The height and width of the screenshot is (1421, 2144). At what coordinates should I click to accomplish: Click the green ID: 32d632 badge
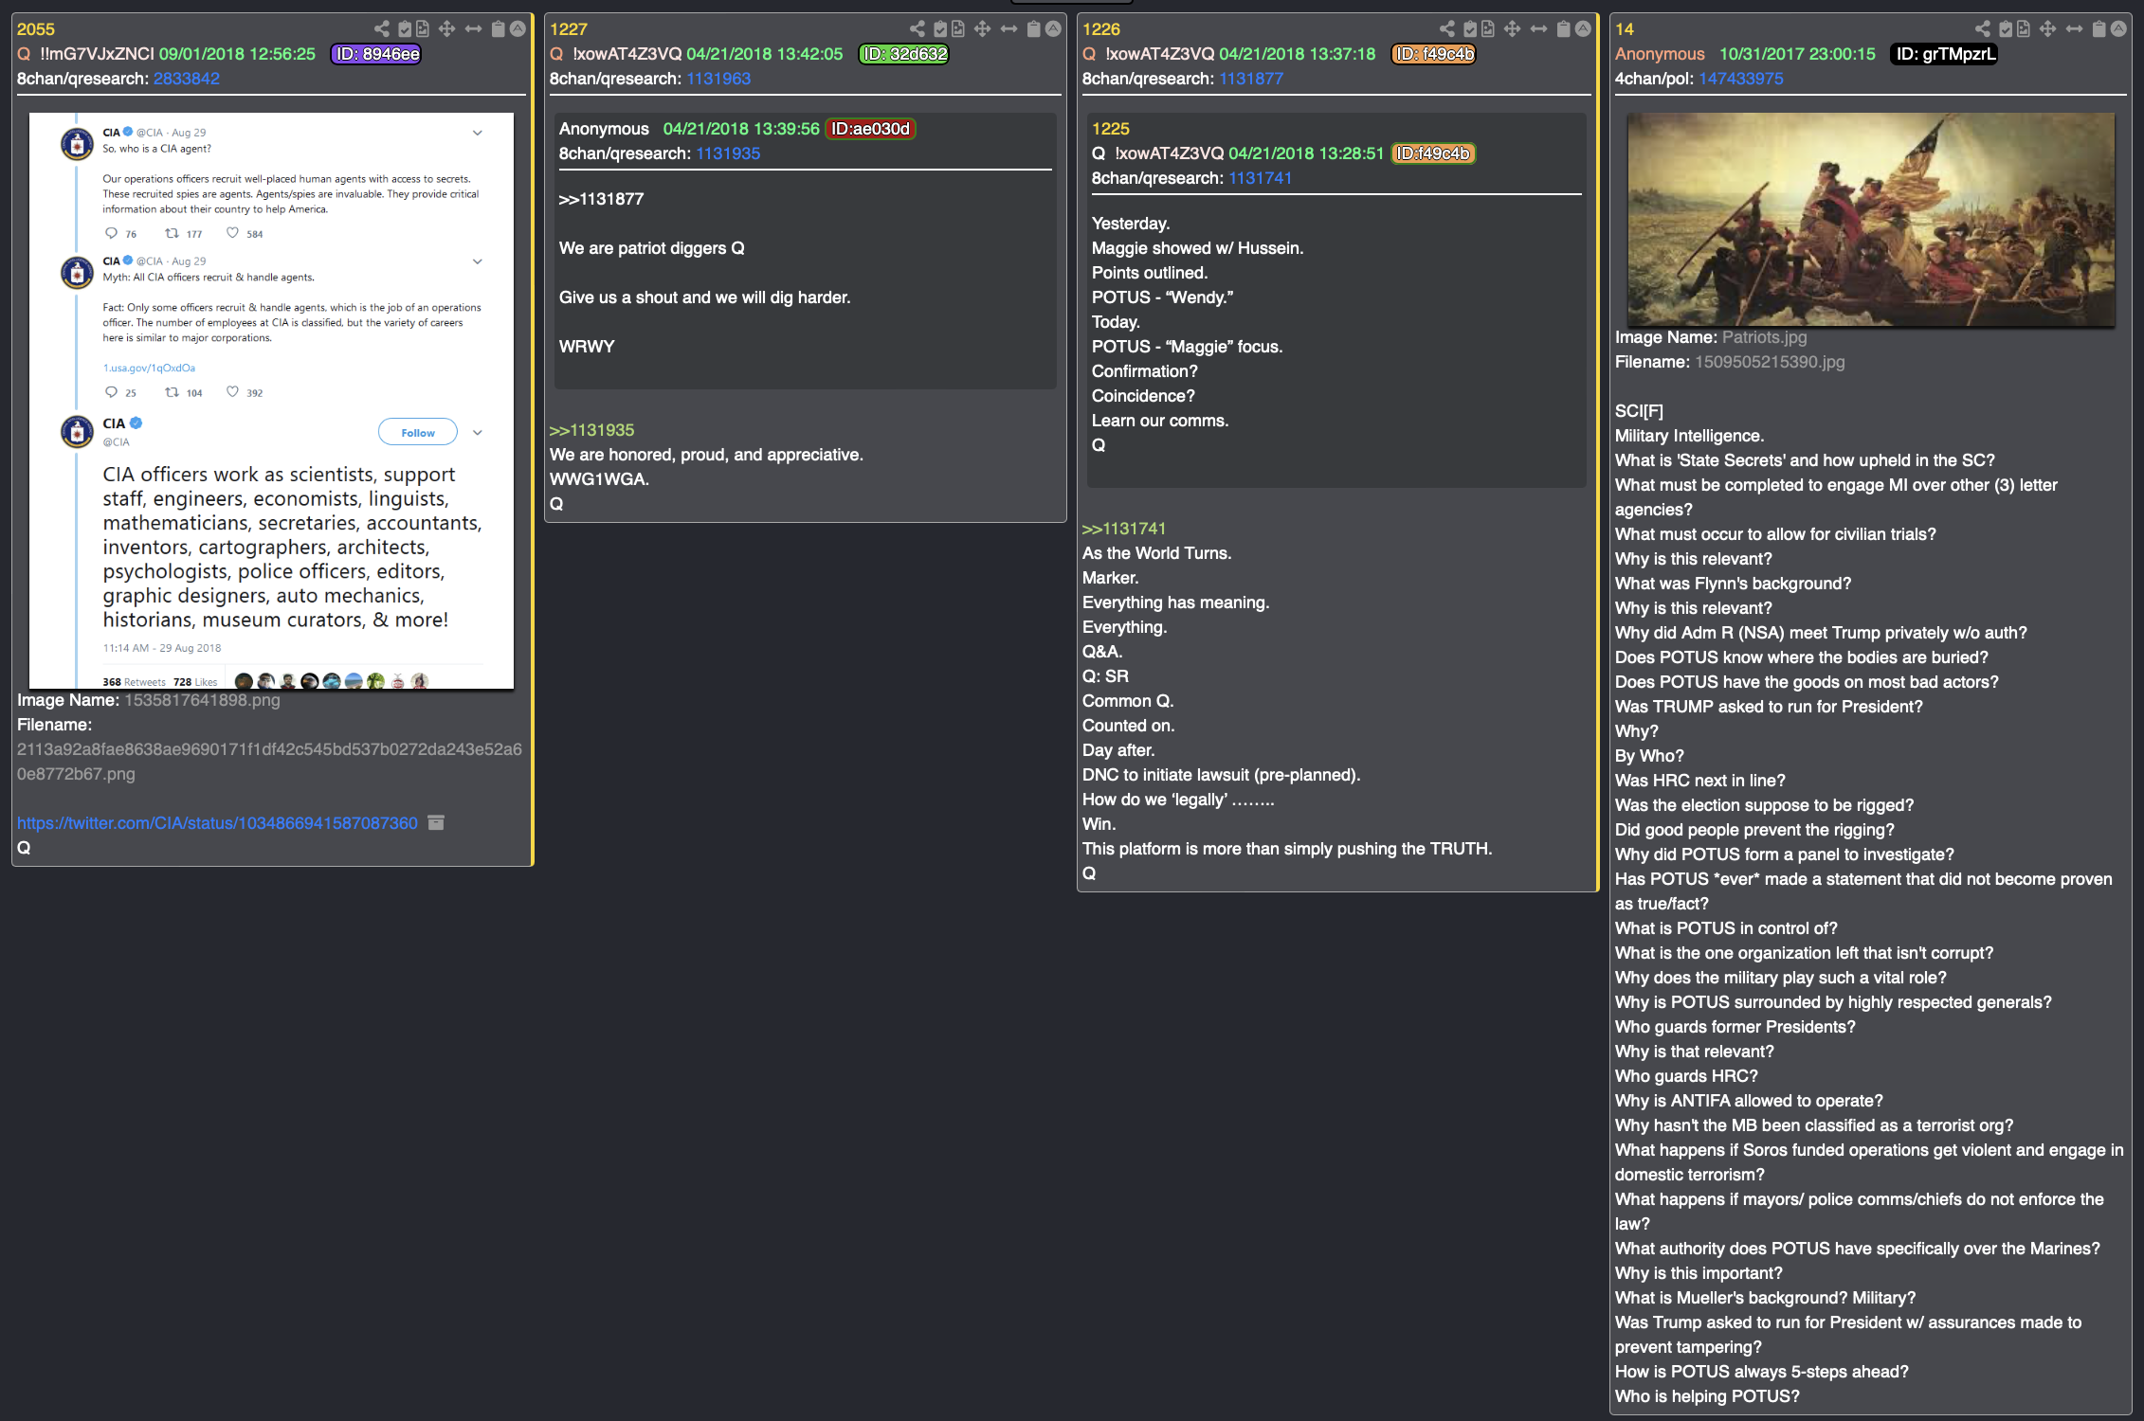904,54
